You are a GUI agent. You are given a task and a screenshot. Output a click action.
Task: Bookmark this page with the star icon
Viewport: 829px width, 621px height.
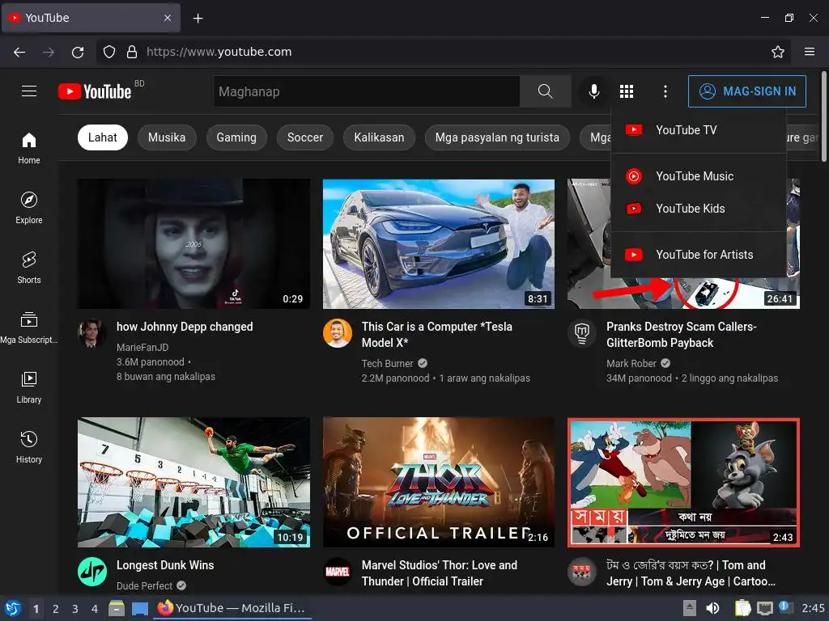click(778, 52)
